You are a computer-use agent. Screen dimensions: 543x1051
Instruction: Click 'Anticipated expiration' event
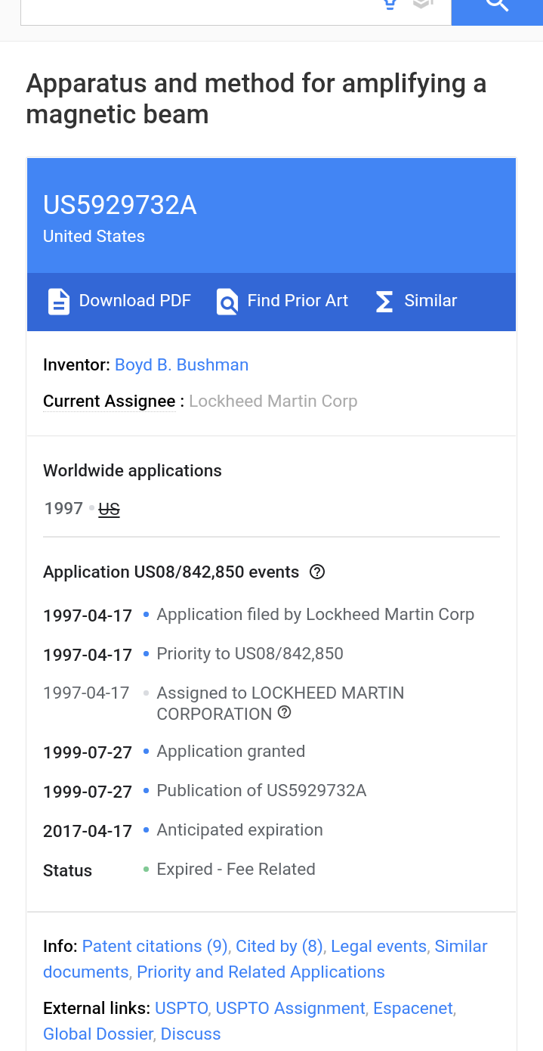[x=239, y=829]
